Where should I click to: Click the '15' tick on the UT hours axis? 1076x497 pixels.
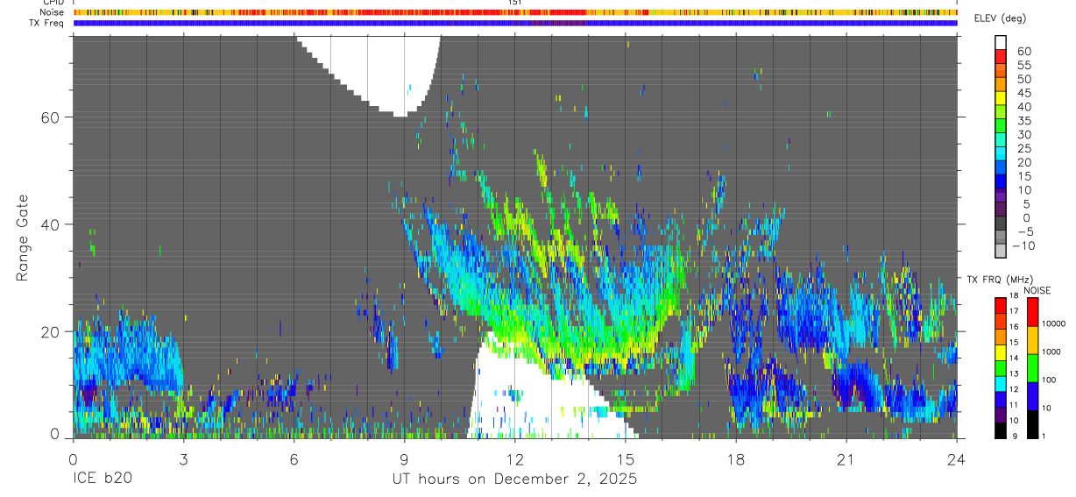point(625,459)
